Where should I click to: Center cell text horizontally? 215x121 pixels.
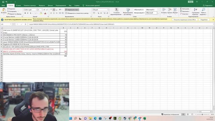(54, 13)
